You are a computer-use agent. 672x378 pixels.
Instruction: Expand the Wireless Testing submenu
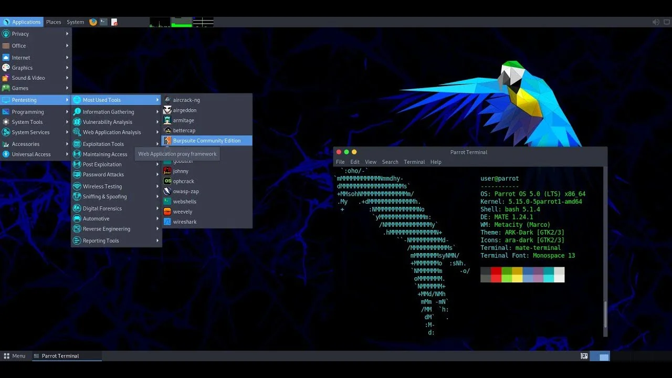coord(117,186)
